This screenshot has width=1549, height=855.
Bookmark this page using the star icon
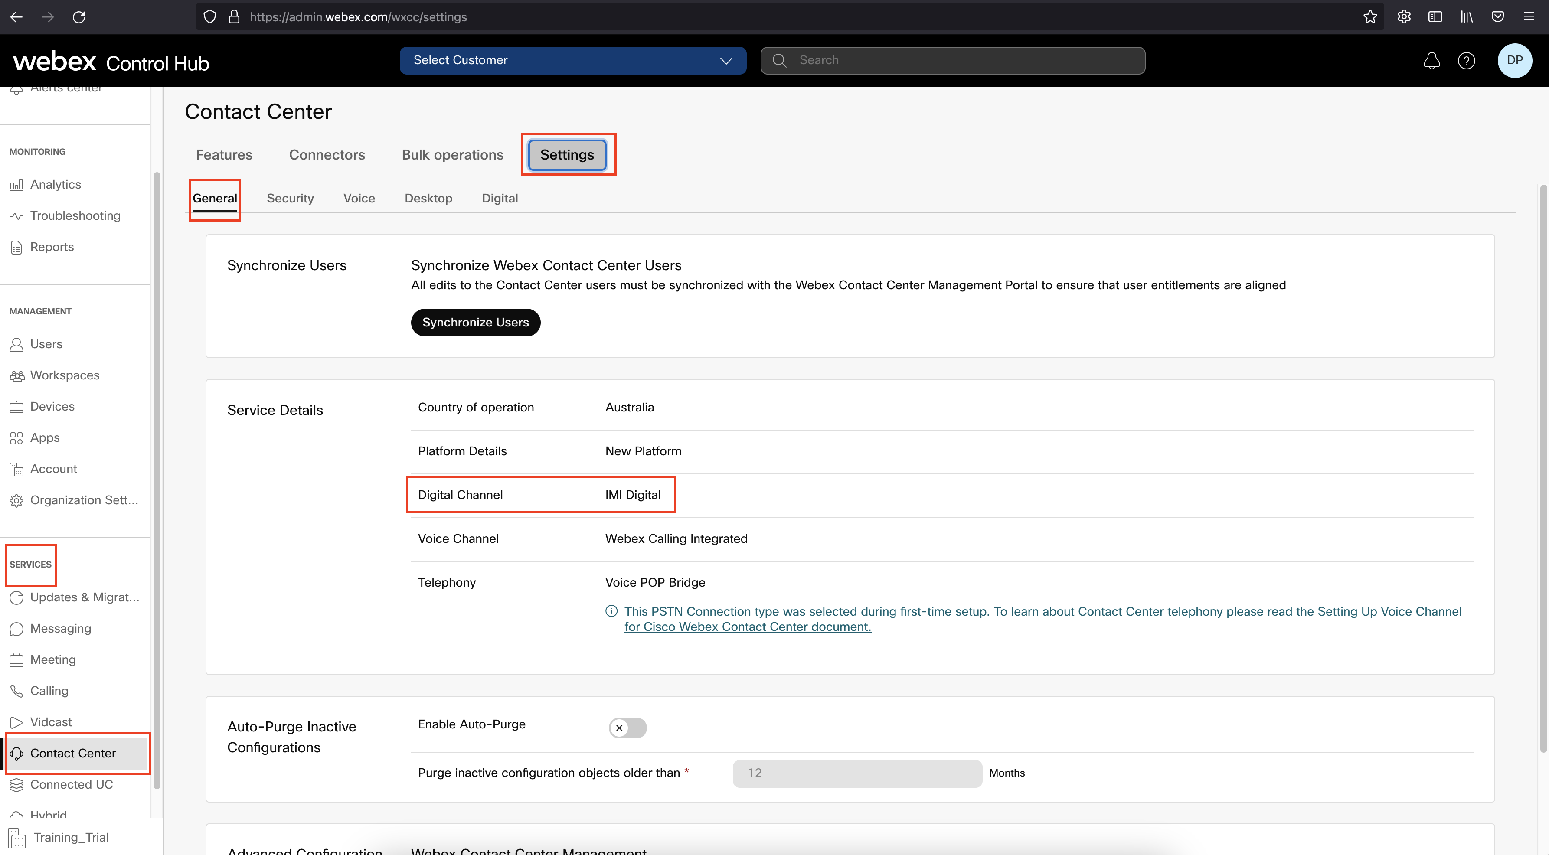click(x=1370, y=17)
